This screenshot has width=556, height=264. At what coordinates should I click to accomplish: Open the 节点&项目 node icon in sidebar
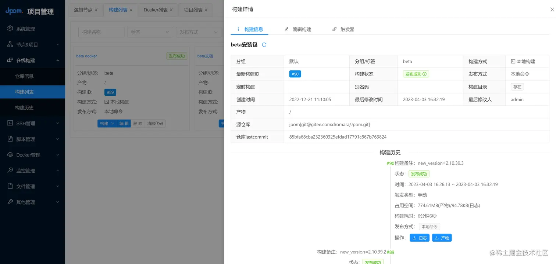(10, 44)
